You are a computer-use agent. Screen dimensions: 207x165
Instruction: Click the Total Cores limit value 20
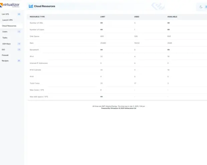[101, 83]
